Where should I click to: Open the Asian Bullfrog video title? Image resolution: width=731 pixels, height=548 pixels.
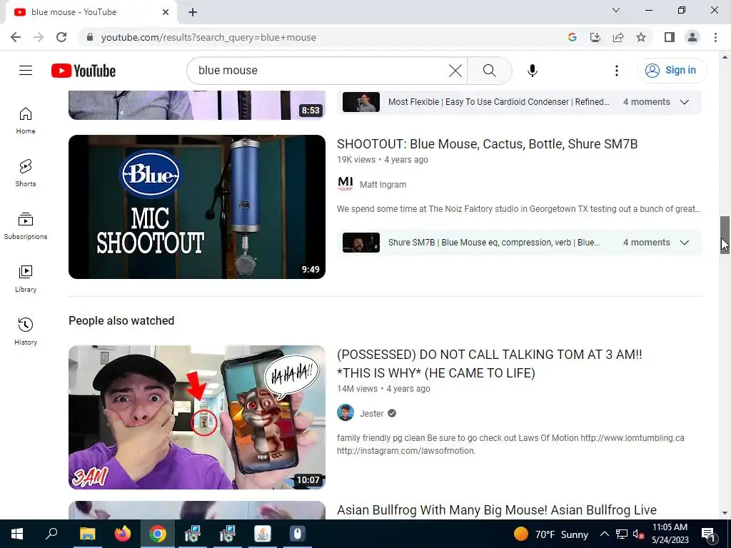(497, 509)
